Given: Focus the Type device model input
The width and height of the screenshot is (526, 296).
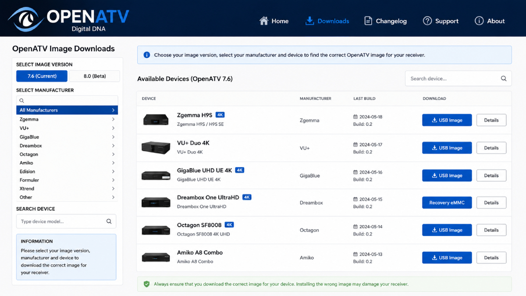Looking at the screenshot, I should (66, 221).
